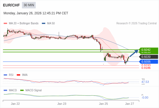Click the MA 50 blue legend swatch

click(x=44, y=23)
